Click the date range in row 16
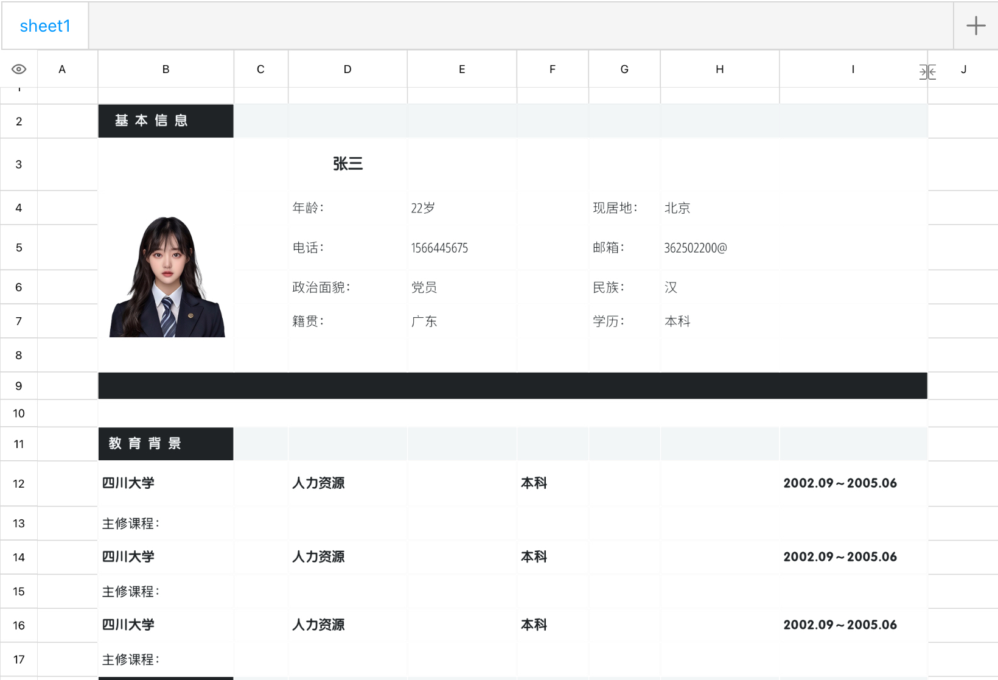Image resolution: width=998 pixels, height=680 pixels. (840, 625)
